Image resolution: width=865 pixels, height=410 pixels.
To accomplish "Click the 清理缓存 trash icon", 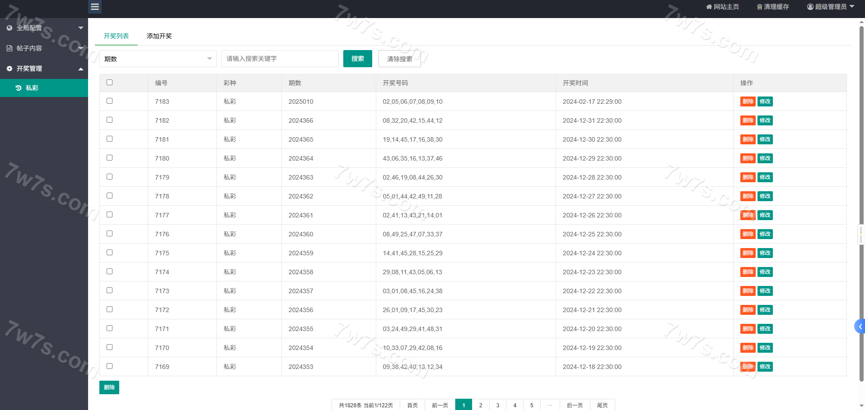I will pos(759,7).
